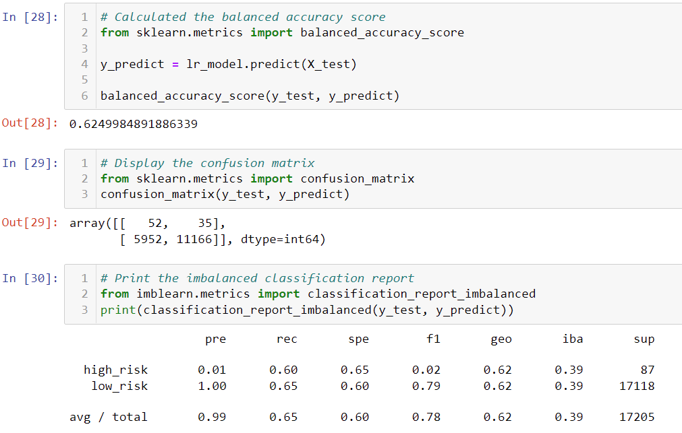Click total support value 17205
Screen dimensions: 682x433
(x=637, y=418)
